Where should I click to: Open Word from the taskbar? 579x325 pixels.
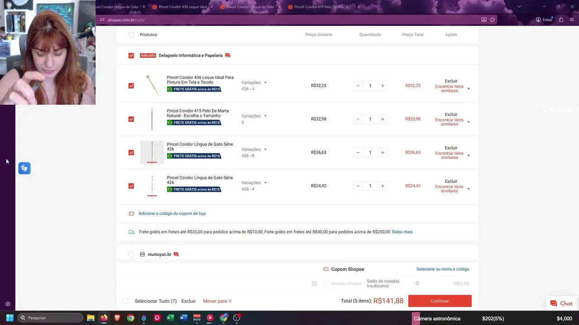[x=183, y=318]
